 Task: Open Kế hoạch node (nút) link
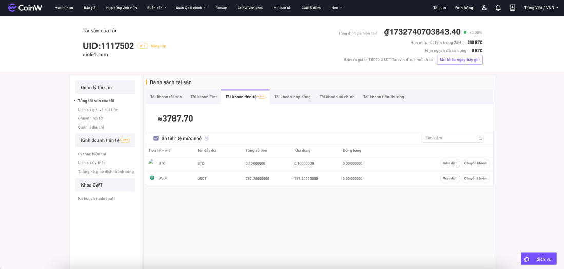click(x=96, y=199)
